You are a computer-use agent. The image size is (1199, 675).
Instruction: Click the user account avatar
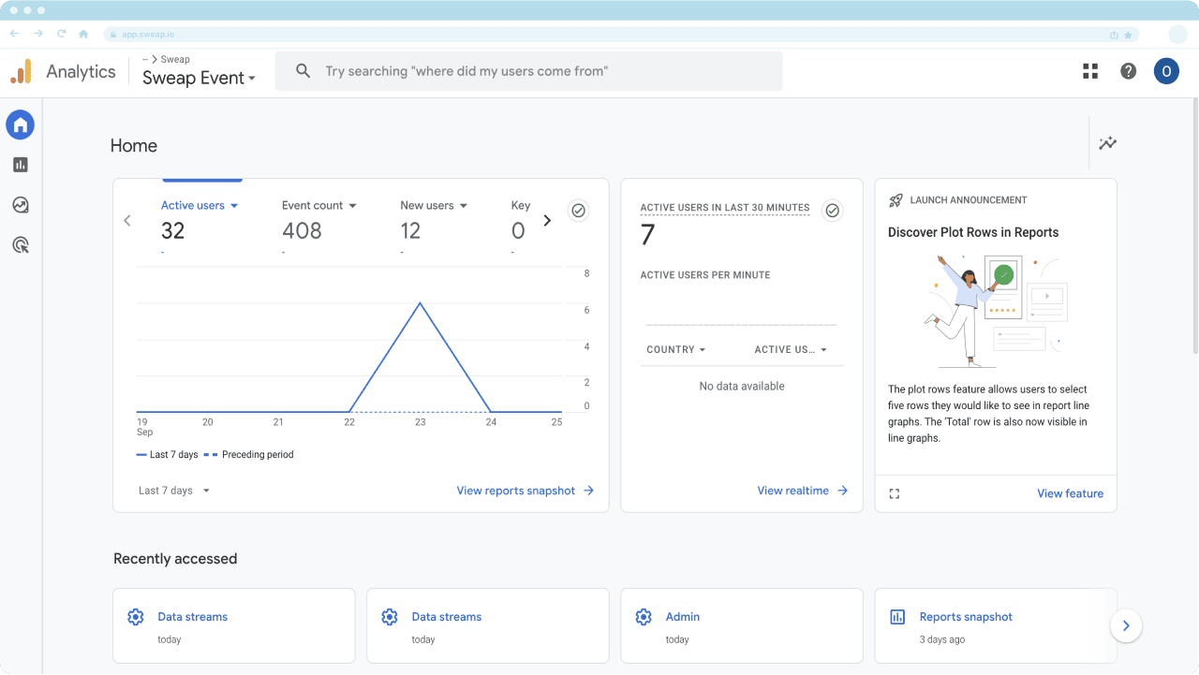(x=1166, y=71)
